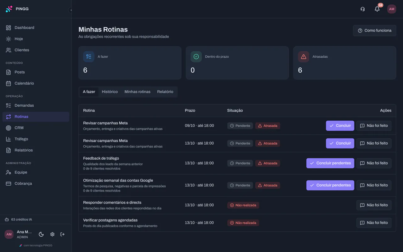
Task: Conclude the 09/10 Revisar campanhas Meta routine
Action: tap(340, 126)
